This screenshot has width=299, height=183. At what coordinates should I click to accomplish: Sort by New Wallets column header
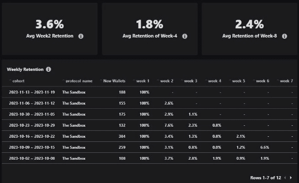coord(114,81)
